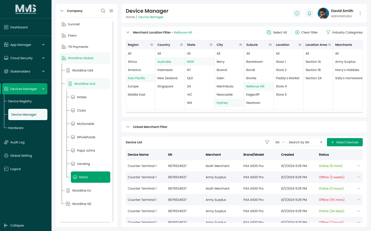Expand the Linked Merchant Filter section
The image size is (371, 231).
[x=128, y=127]
